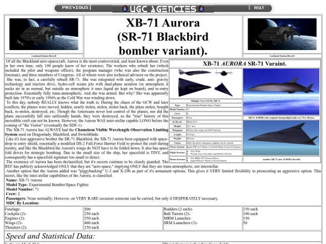Click the 'Cargo:' spec table label

177,143
